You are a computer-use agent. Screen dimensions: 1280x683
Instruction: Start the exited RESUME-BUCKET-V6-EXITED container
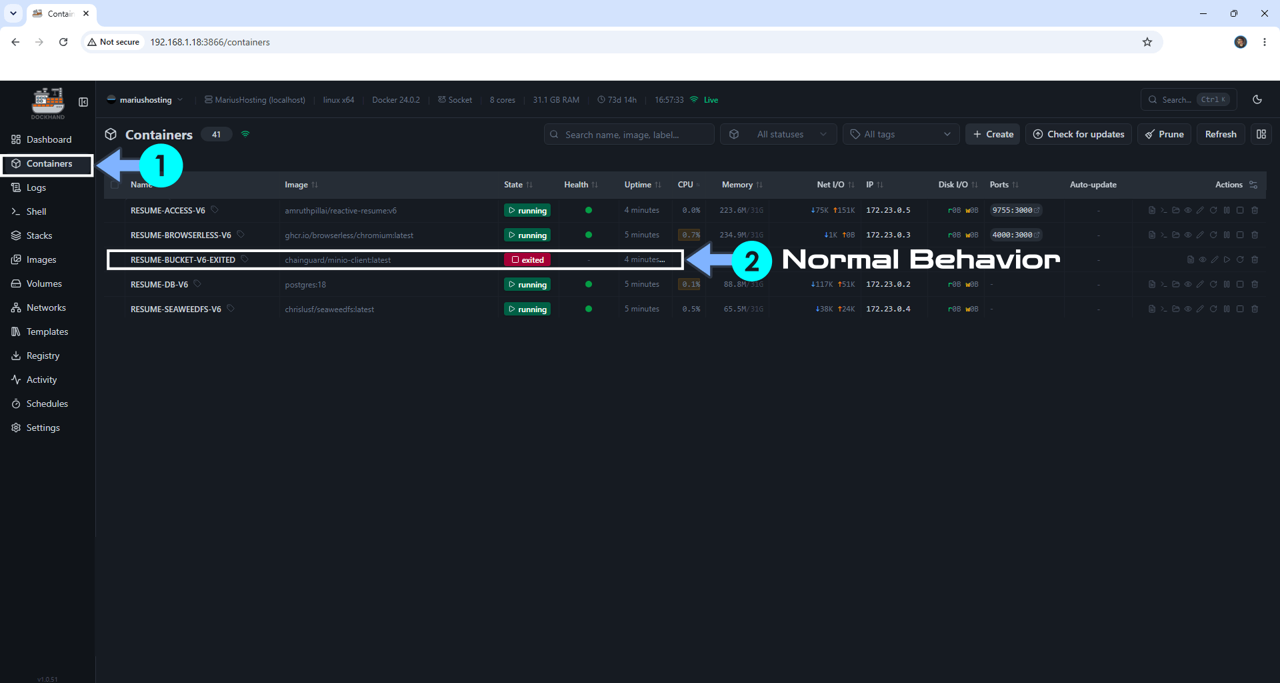pos(1227,259)
